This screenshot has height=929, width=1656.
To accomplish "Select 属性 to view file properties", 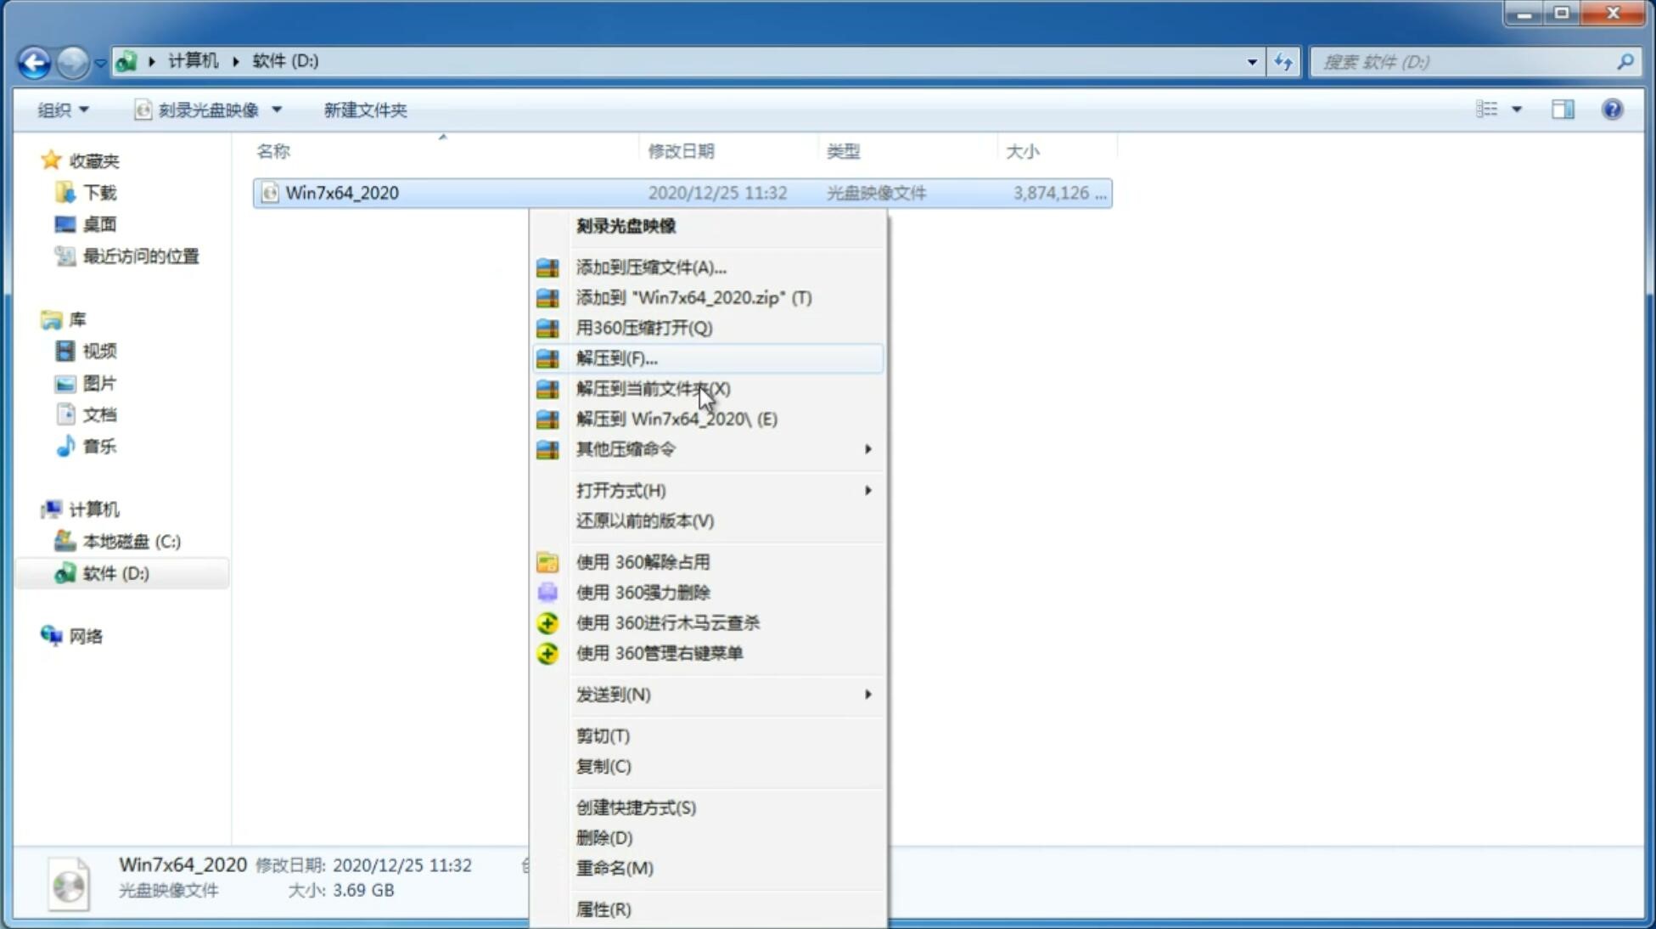I will coord(602,909).
